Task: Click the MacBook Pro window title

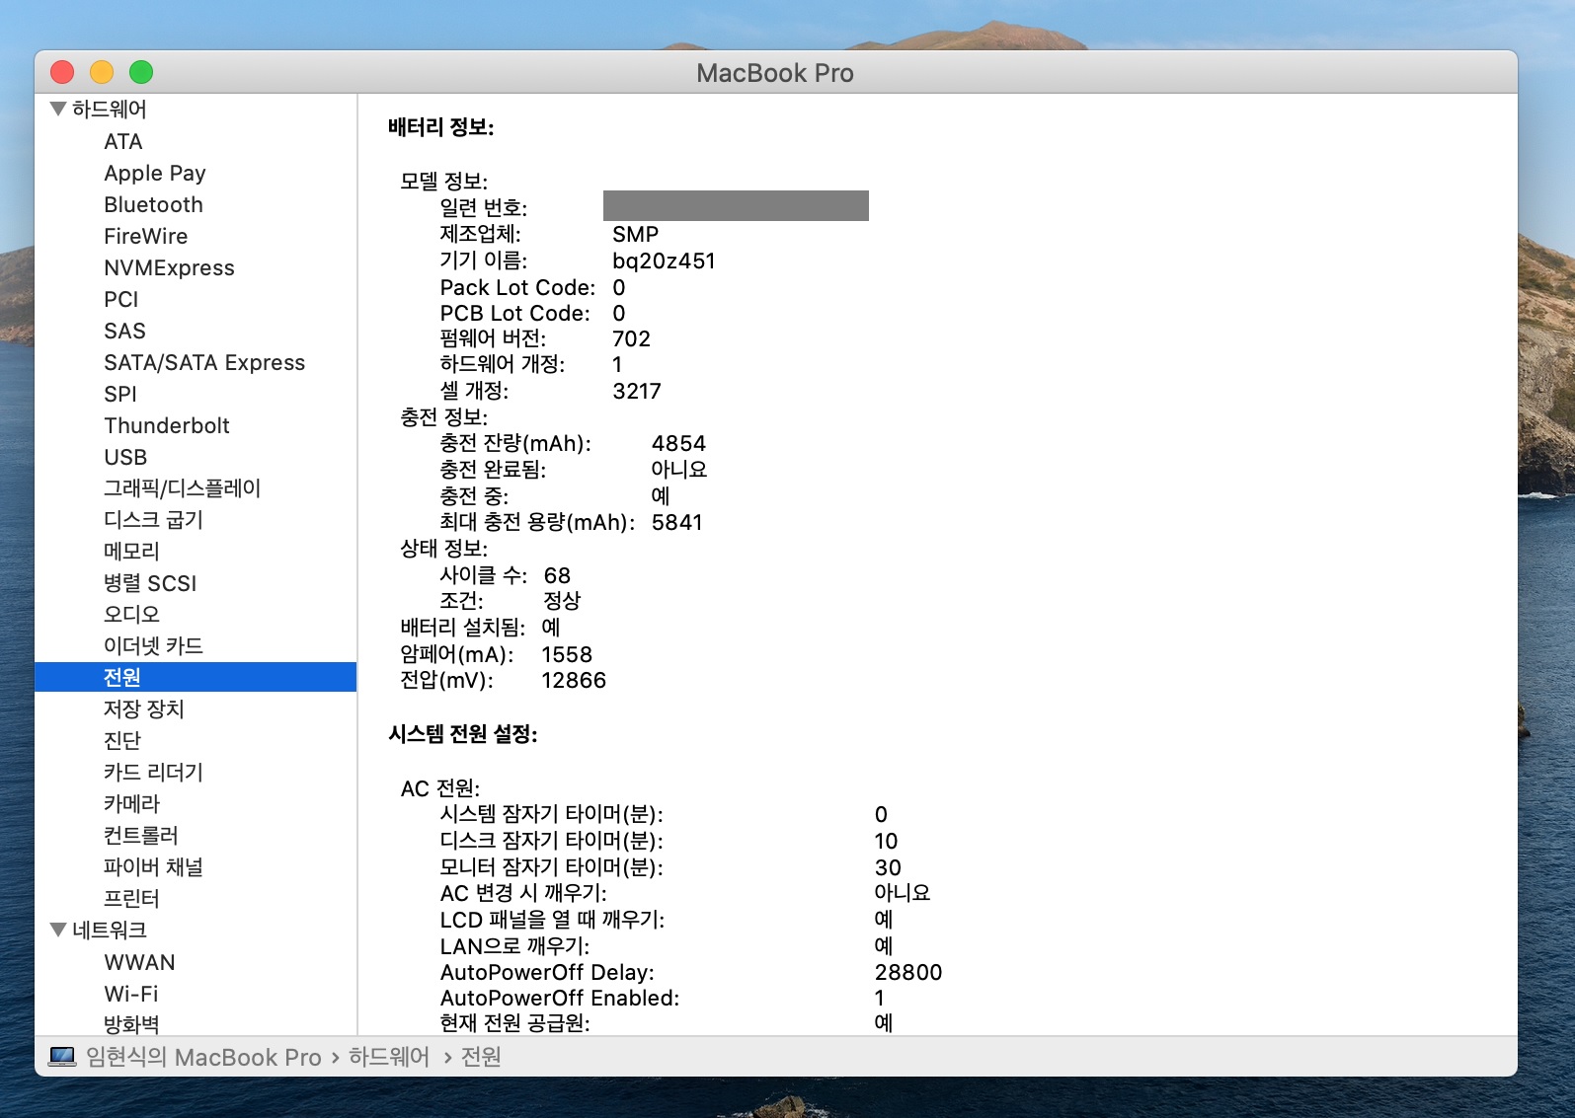Action: tap(775, 73)
